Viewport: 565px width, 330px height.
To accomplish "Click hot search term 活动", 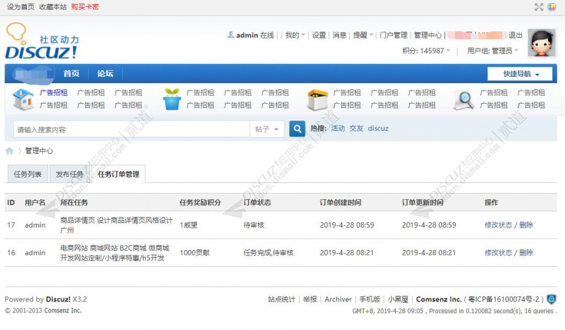I will tap(338, 128).
